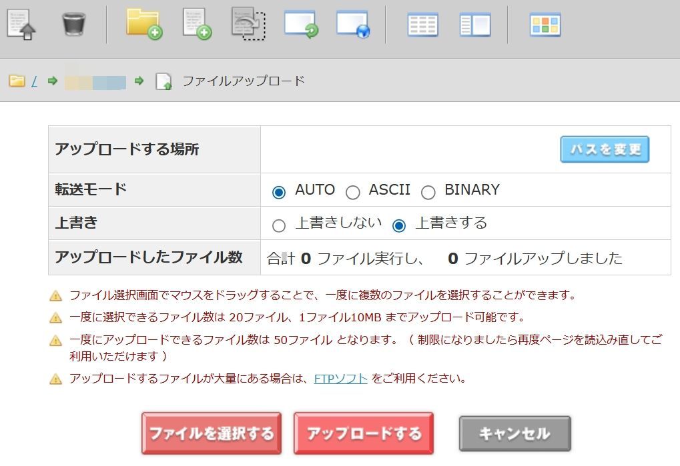680x466 pixels.
Task: Switch to split-pane view icon
Action: 475,25
